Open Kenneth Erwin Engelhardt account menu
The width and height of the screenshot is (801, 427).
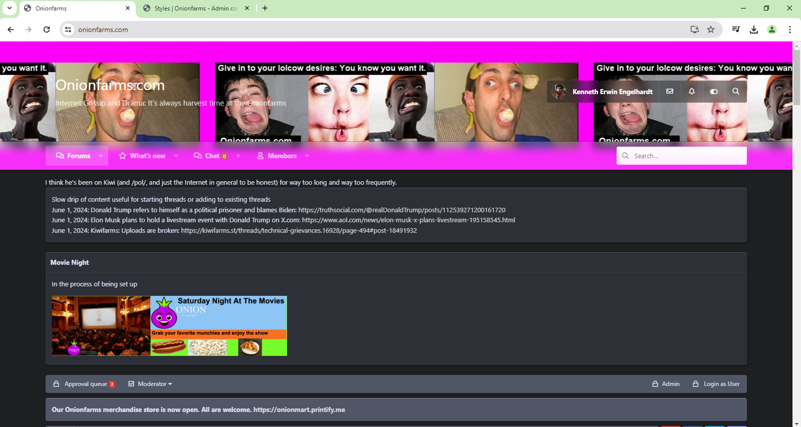(x=612, y=92)
